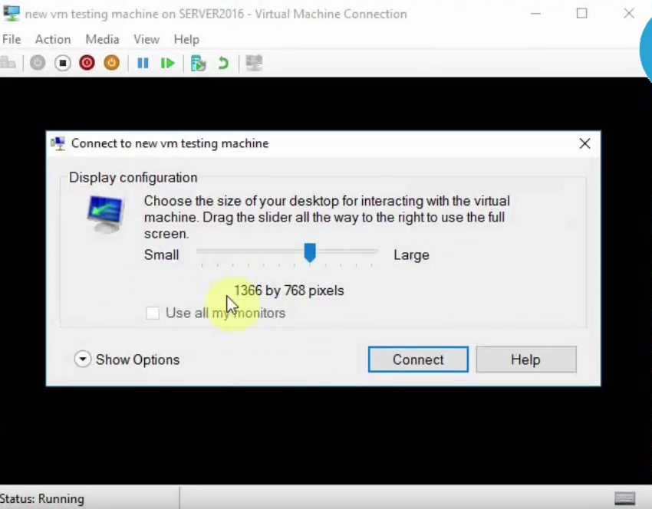Click the Display configuration group label

133,177
